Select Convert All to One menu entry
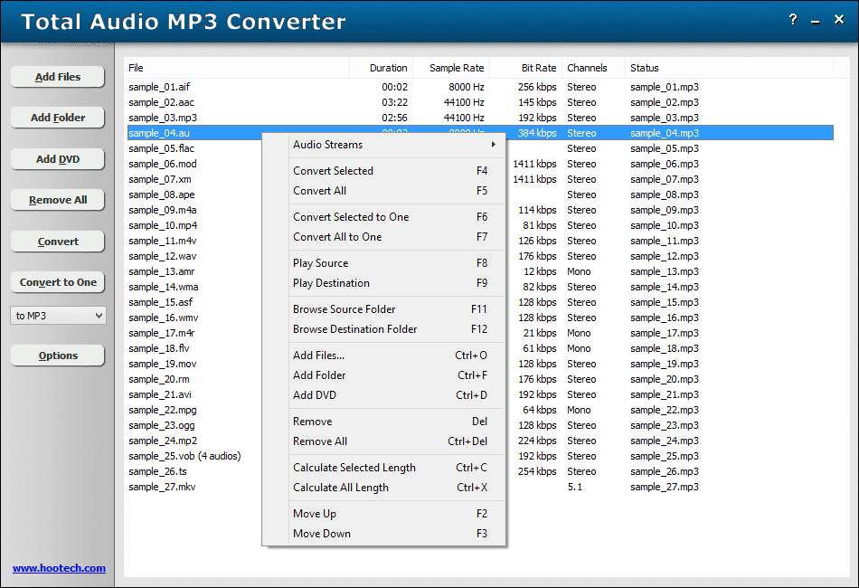This screenshot has height=588, width=859. 394,237
